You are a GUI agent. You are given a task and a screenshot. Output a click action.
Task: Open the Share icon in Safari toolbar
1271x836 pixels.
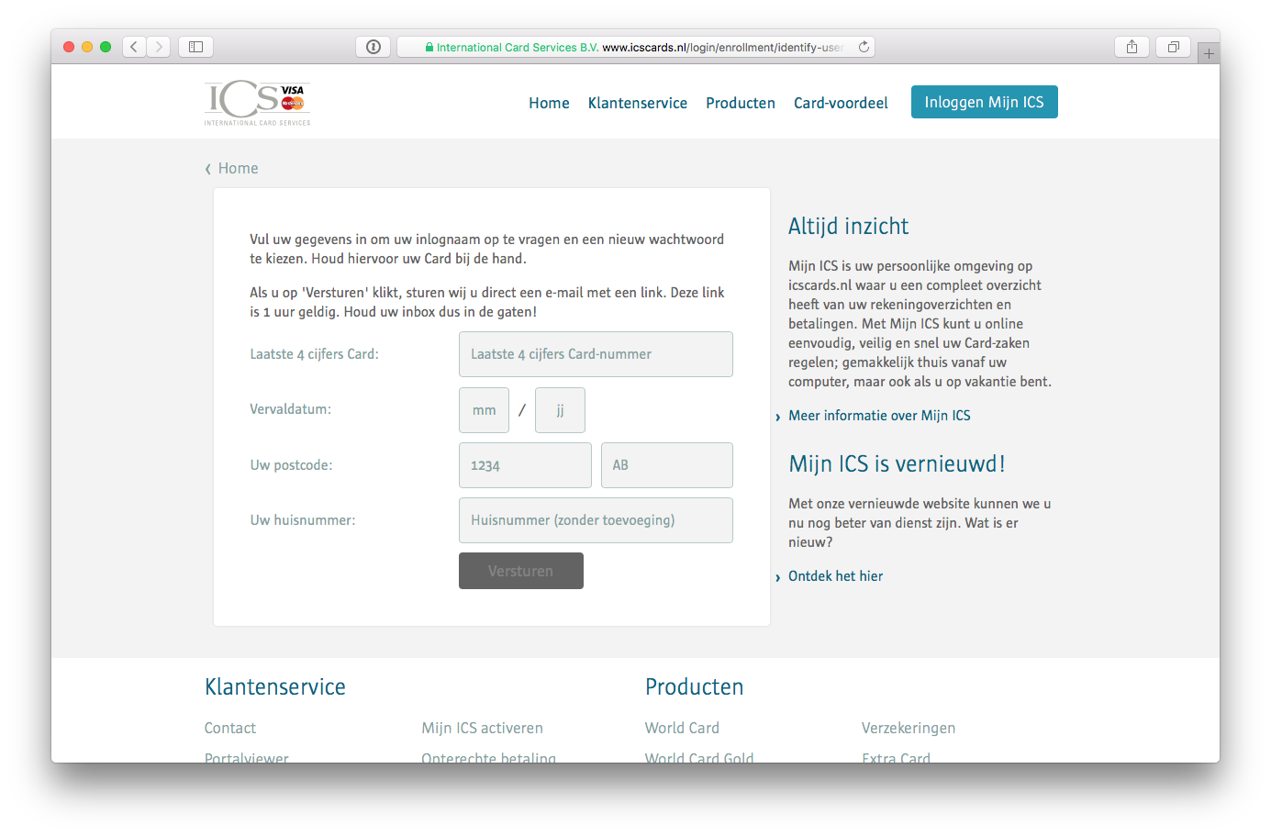(x=1132, y=47)
